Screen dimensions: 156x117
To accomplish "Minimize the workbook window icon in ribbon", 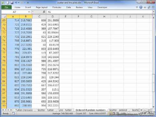I will coord(145,7).
